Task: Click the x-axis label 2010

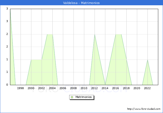Action: [x=84, y=88]
